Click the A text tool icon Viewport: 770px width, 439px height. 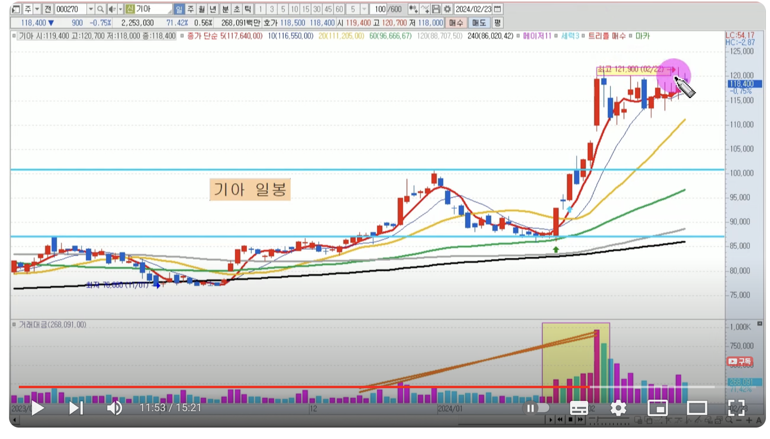759,420
